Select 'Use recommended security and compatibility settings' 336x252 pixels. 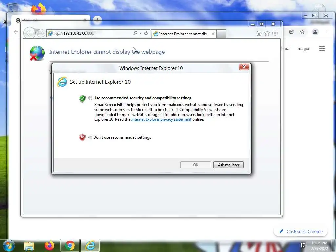point(90,98)
